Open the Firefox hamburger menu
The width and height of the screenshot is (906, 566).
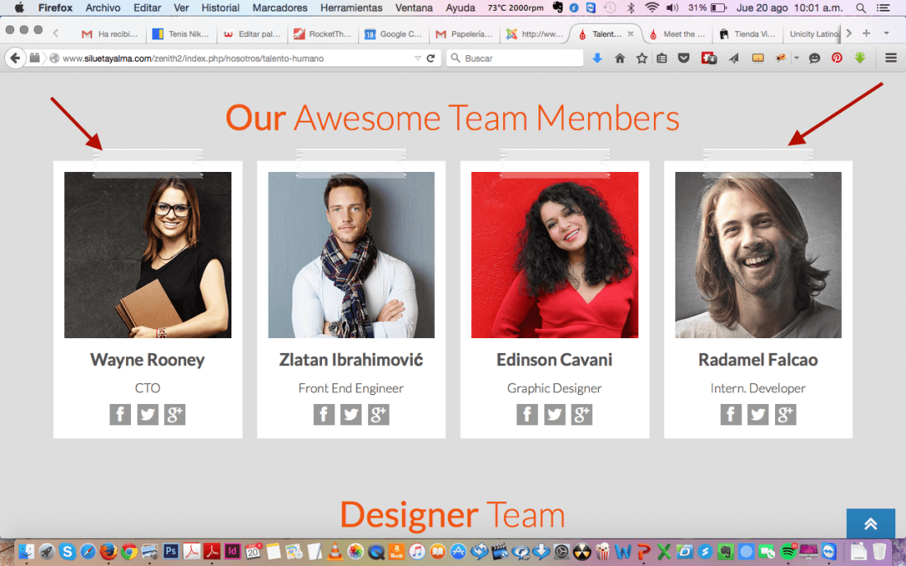pos(890,58)
